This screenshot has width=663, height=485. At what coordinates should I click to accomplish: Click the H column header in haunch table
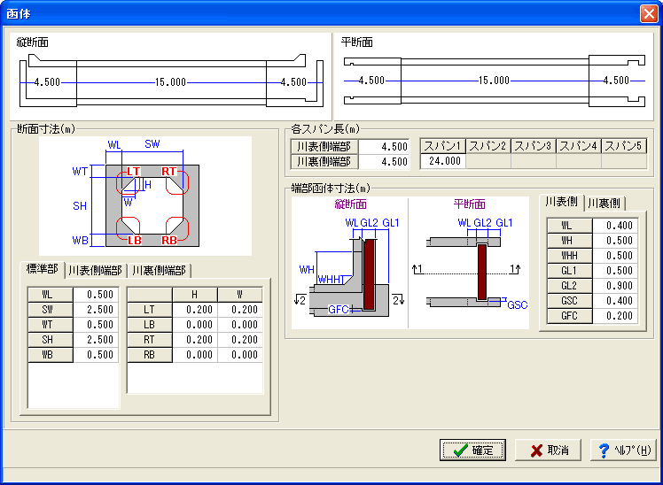(195, 295)
